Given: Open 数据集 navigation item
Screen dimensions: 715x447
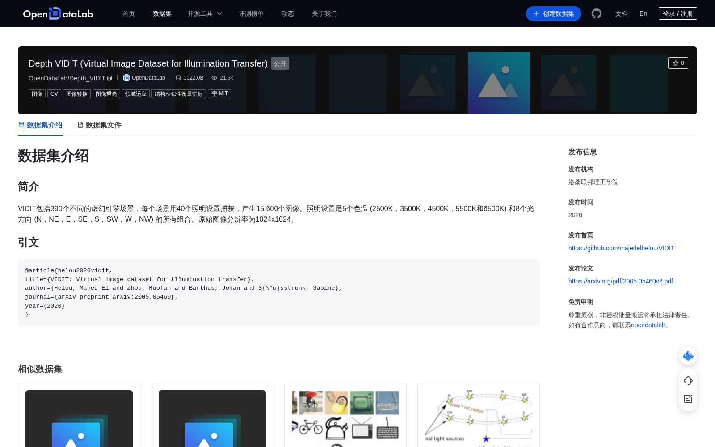Looking at the screenshot, I should pos(162,13).
